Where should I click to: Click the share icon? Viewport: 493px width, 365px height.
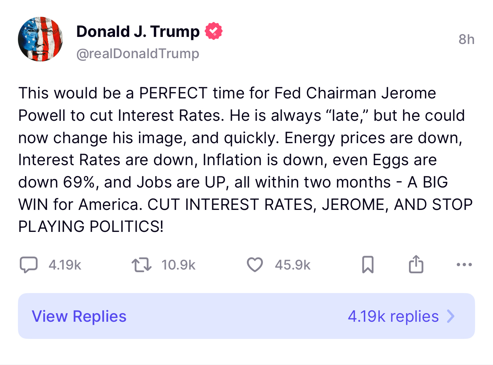pyautogui.click(x=416, y=265)
